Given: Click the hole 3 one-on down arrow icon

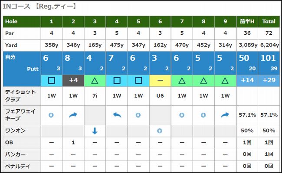Looking at the screenshot, I should coord(95,131).
